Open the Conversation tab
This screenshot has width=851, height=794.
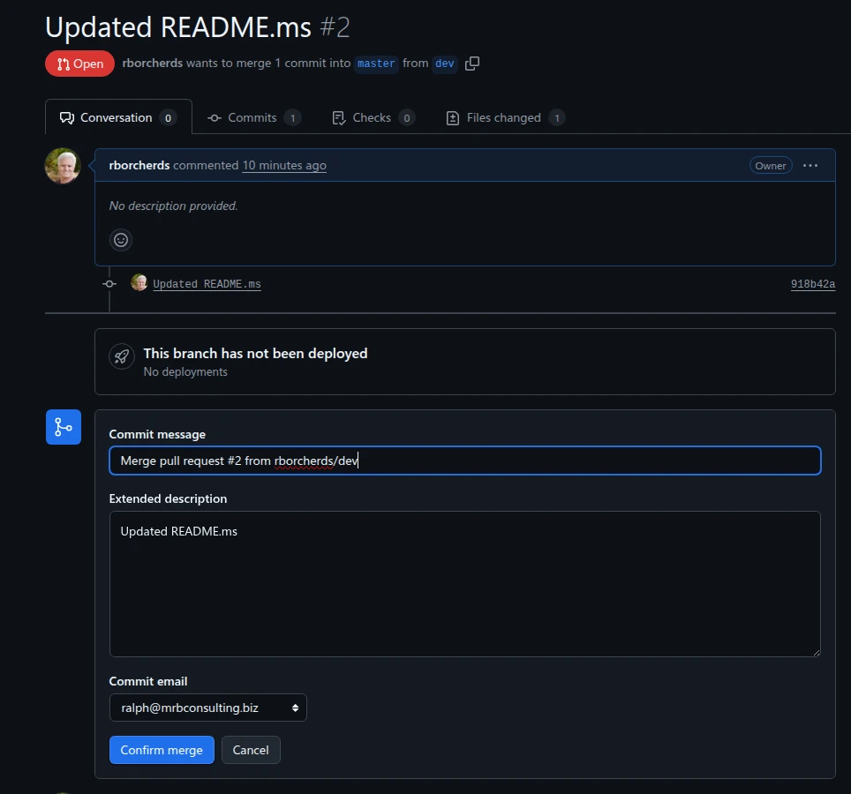coord(118,117)
